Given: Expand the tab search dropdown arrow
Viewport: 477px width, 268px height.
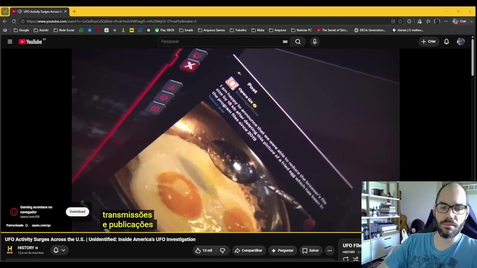Looking at the screenshot, I should 5,12.
